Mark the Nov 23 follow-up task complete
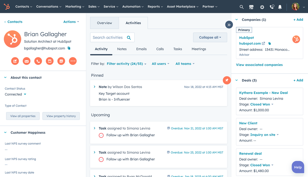Screen dimensions: 308x177 pos(101,159)
